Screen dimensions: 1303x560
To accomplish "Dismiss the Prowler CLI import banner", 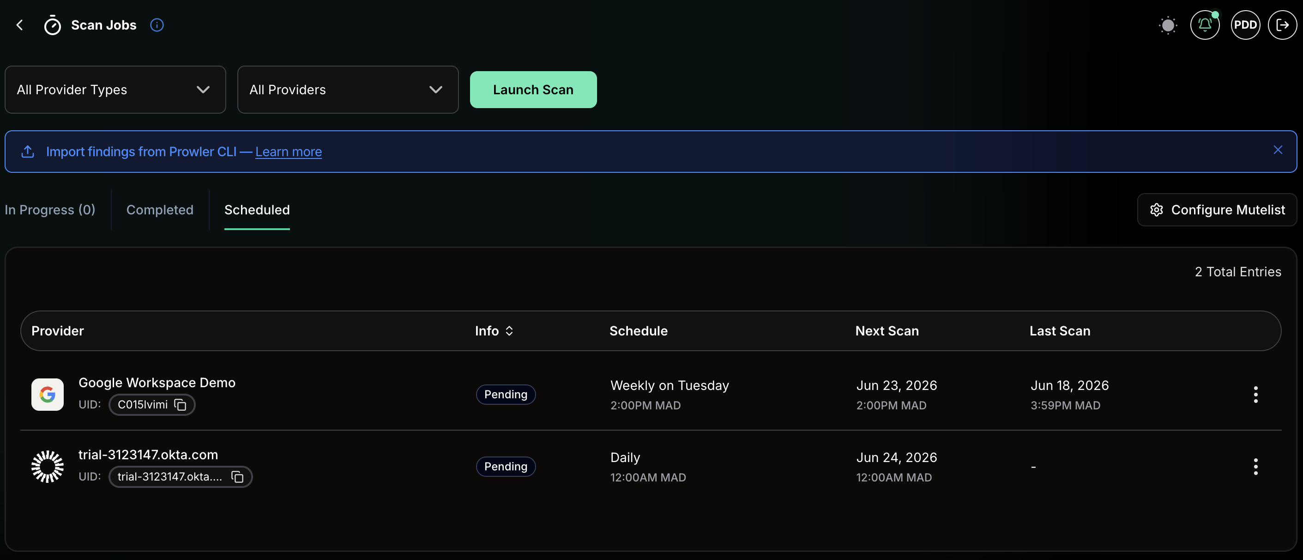I will point(1278,150).
